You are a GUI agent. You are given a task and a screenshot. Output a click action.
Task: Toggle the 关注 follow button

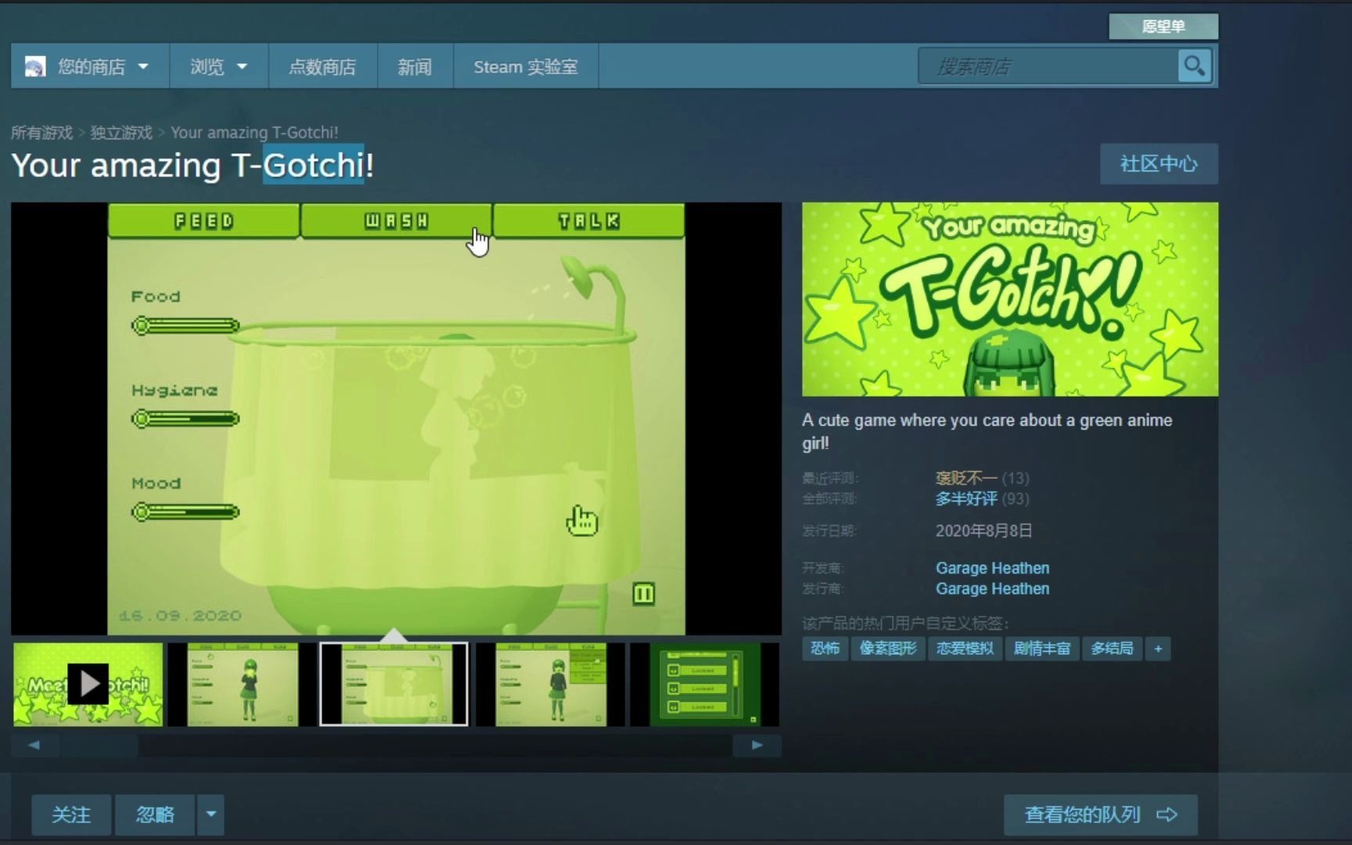pyautogui.click(x=70, y=814)
